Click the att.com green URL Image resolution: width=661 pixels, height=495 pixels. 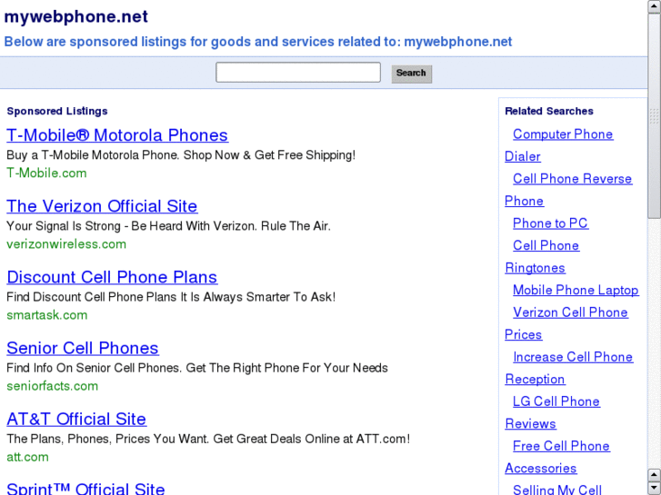click(x=28, y=457)
